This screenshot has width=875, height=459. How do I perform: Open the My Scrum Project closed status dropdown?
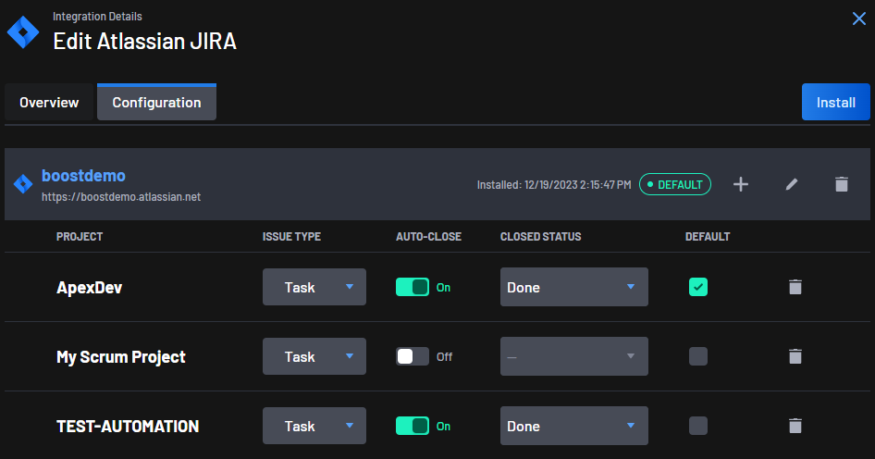(x=574, y=356)
